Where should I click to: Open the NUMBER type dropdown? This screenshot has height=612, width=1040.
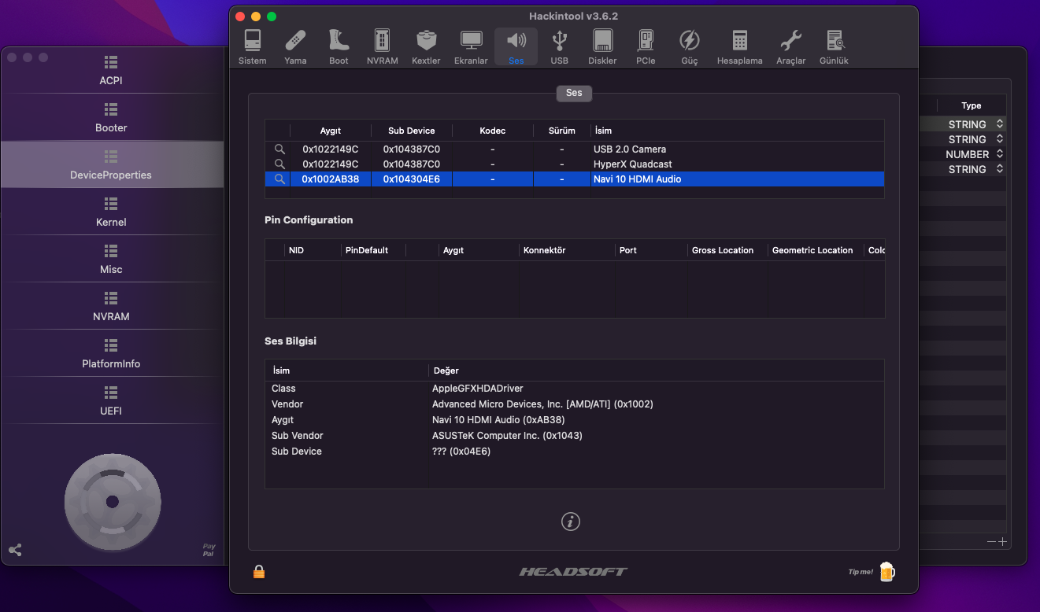click(x=999, y=154)
